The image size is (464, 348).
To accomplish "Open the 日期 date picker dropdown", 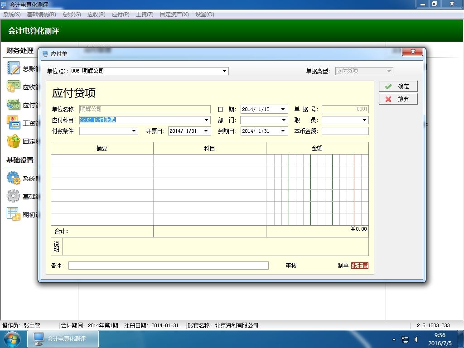I will pyautogui.click(x=283, y=109).
